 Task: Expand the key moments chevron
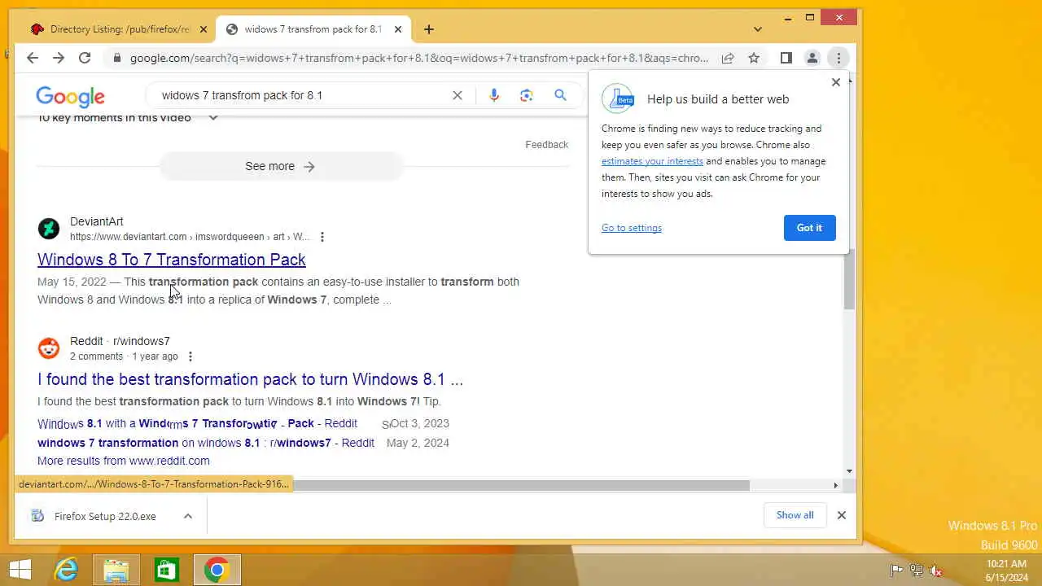click(213, 117)
